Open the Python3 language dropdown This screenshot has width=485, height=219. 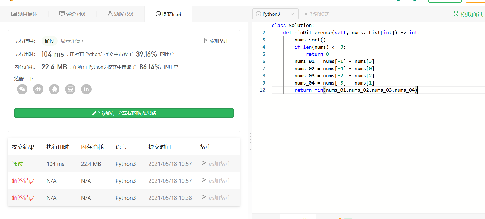(275, 14)
